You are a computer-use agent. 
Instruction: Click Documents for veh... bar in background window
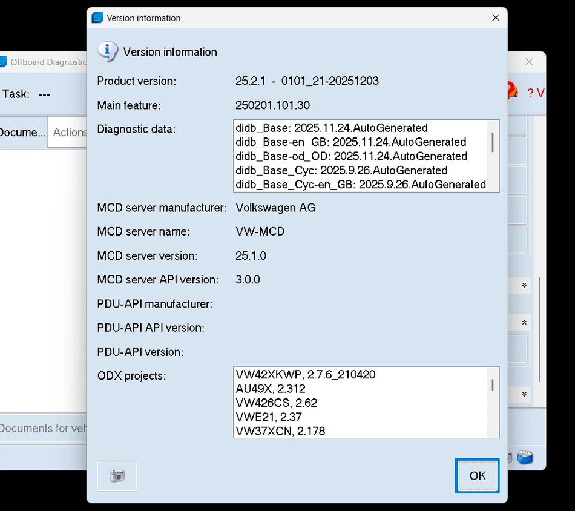click(x=43, y=429)
